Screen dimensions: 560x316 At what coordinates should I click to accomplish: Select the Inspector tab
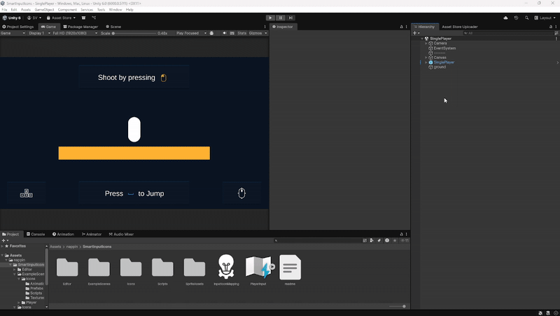coord(283,27)
